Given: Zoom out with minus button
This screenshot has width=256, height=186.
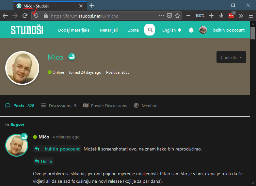Looking at the screenshot, I should click(188, 16).
